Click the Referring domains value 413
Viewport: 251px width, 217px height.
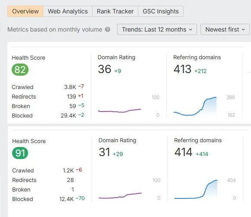click(182, 69)
